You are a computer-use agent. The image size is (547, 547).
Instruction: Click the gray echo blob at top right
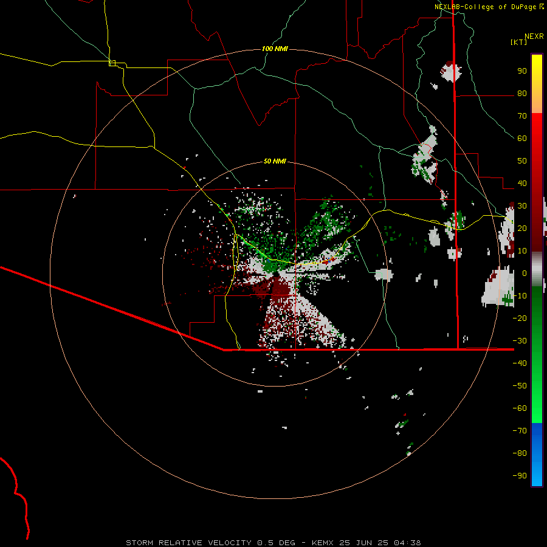tap(451, 72)
